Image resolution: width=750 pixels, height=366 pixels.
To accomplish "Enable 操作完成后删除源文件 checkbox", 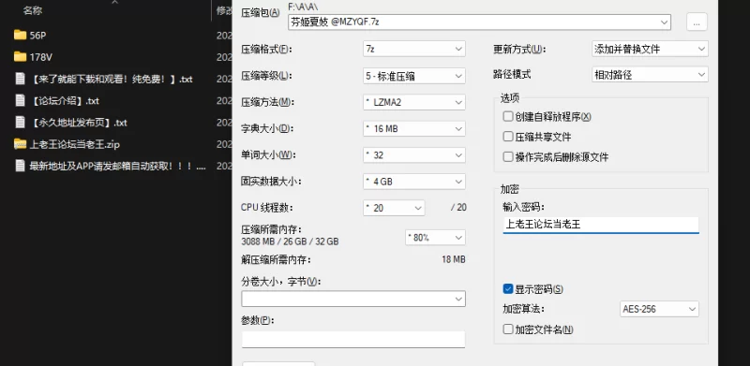I will 508,156.
